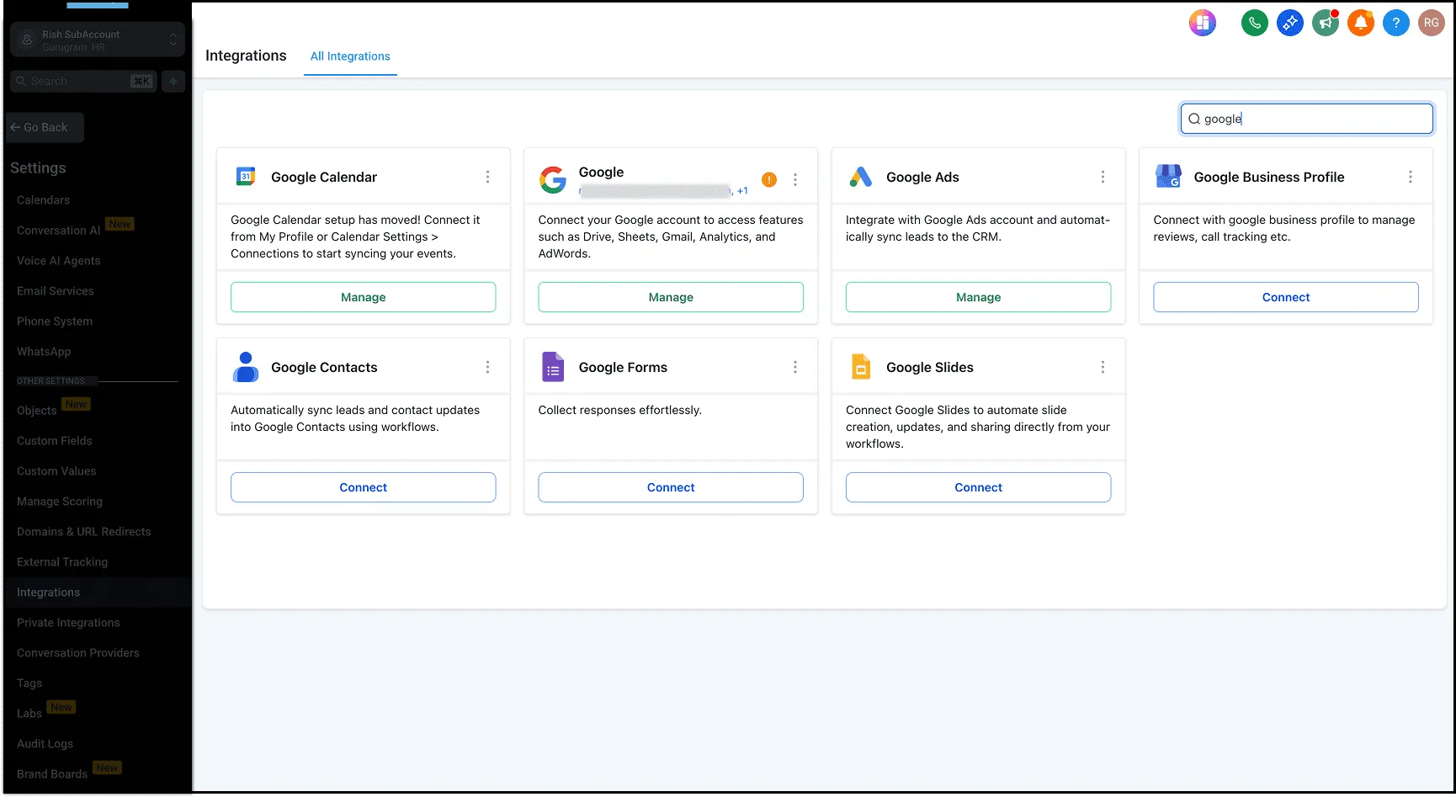Click the RG user avatar
1456x797 pixels.
tap(1431, 23)
